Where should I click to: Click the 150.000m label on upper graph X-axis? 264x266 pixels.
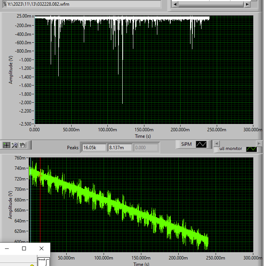coord(144,130)
